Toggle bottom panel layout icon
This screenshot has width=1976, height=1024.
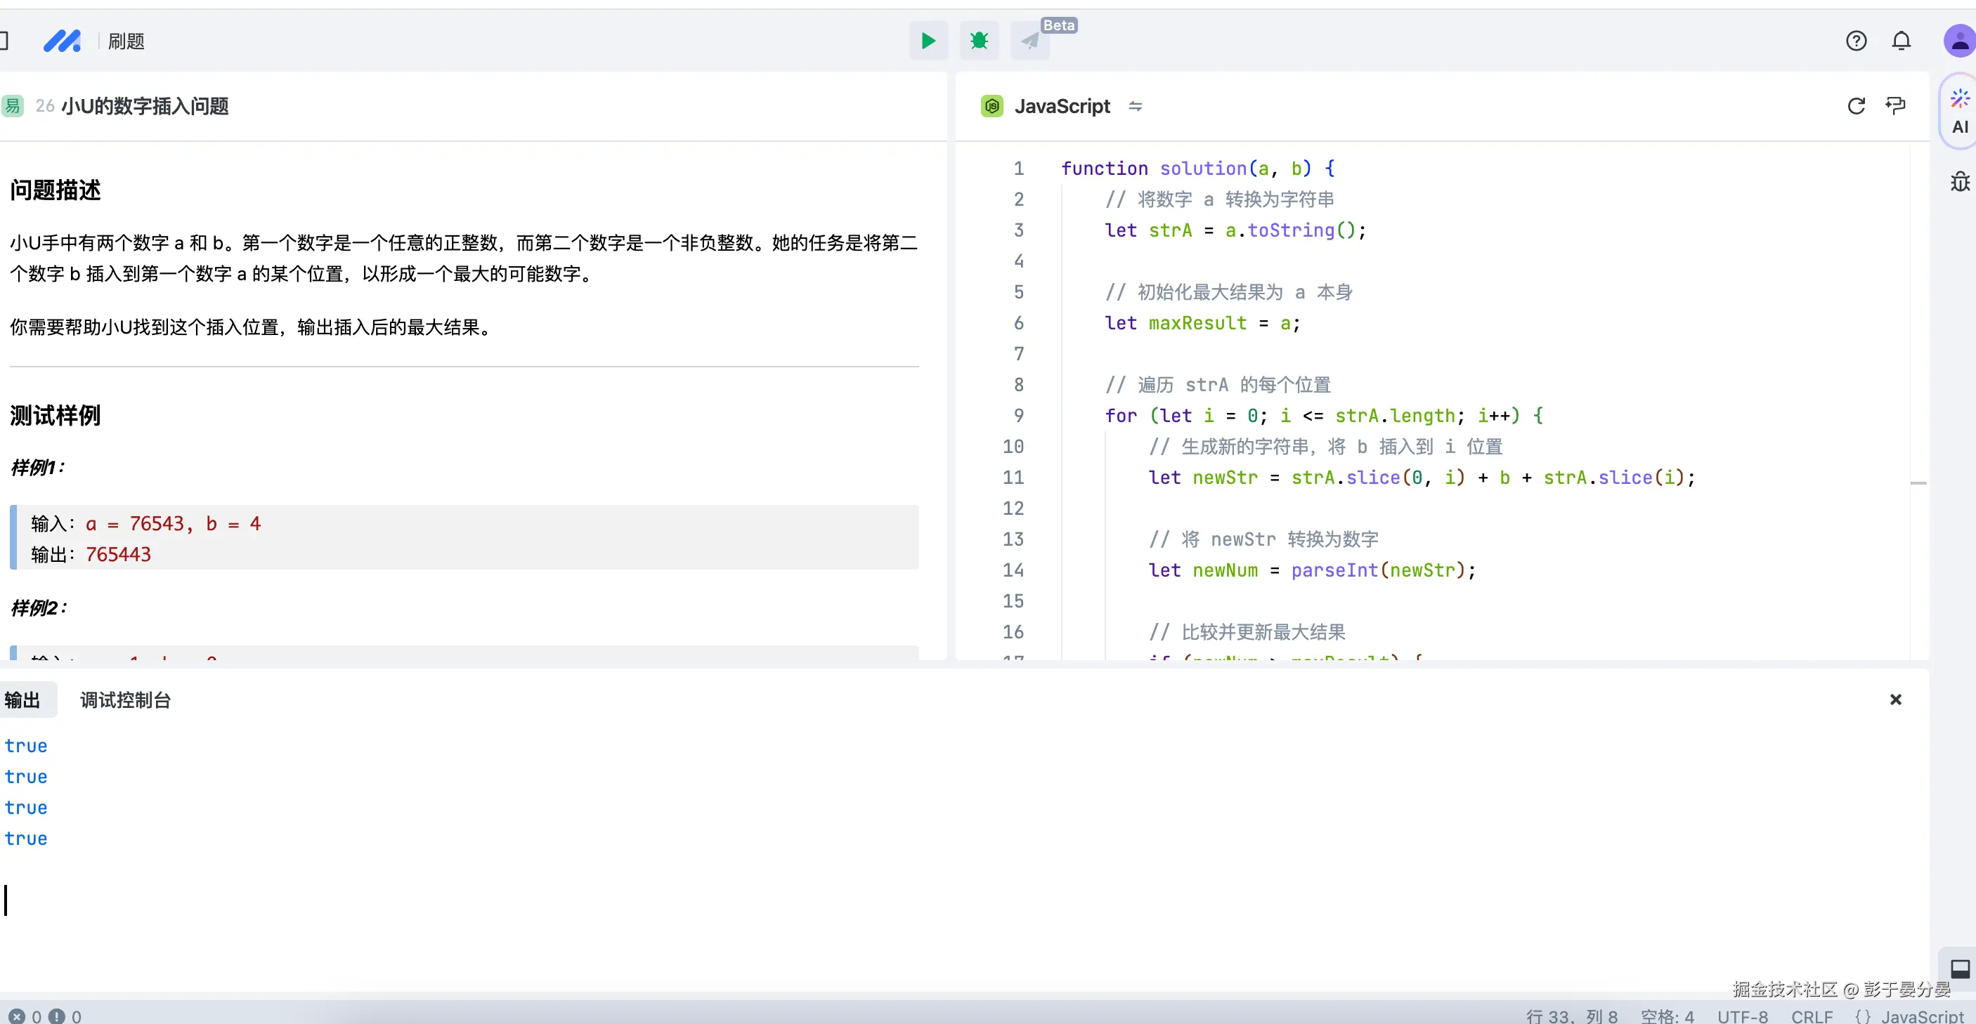[1959, 969]
